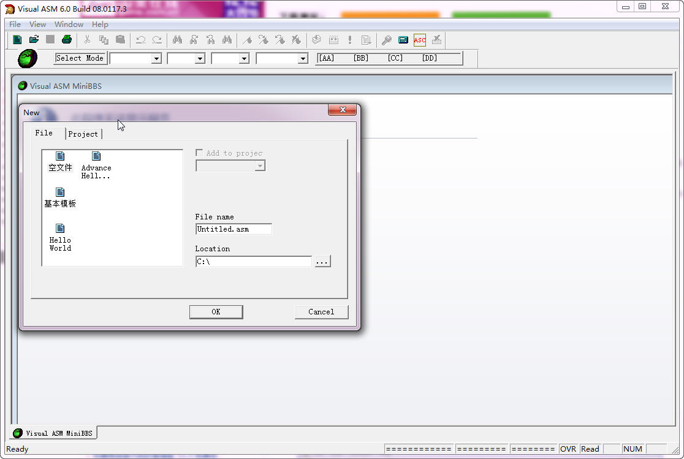Click the Location path field
684x459 pixels.
(254, 261)
